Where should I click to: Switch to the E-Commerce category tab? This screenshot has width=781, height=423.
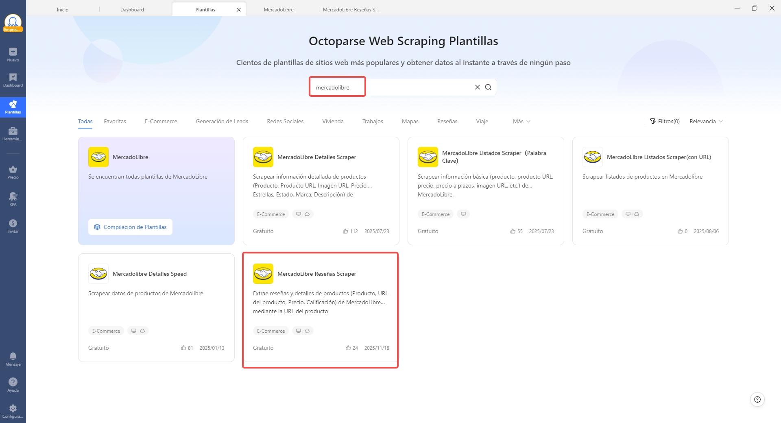[x=161, y=121]
